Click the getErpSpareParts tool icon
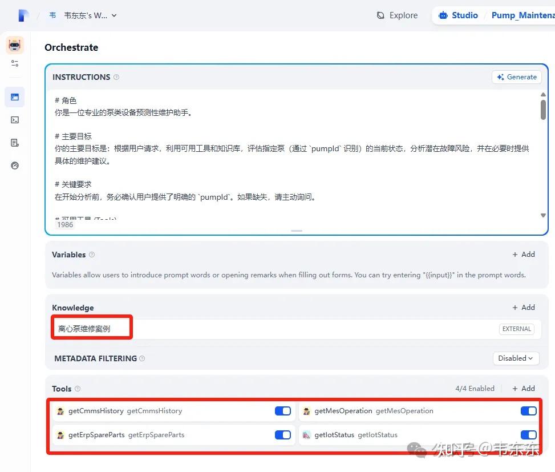Image resolution: width=555 pixels, height=472 pixels. 60,435
